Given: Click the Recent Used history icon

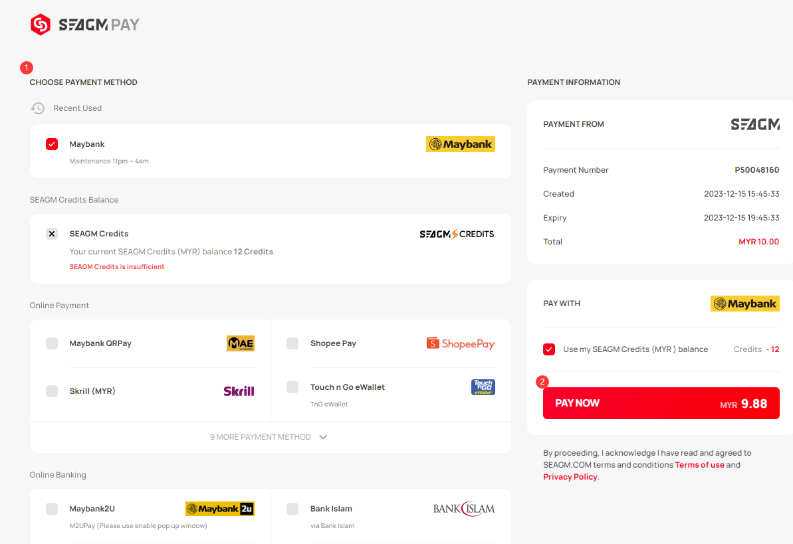Looking at the screenshot, I should click(38, 108).
